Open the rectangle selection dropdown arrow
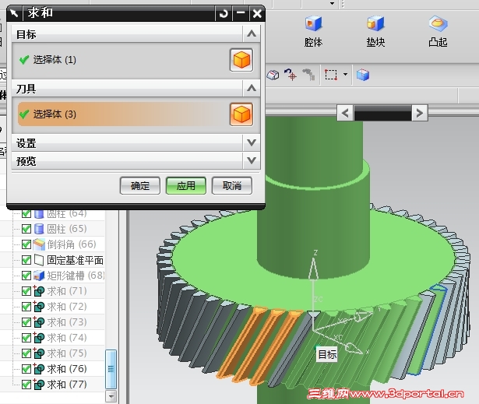479x404 pixels. pos(345,74)
